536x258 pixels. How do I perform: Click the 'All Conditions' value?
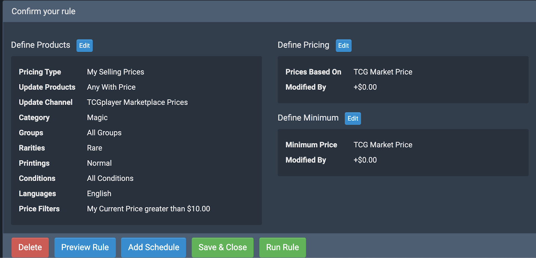[110, 179]
